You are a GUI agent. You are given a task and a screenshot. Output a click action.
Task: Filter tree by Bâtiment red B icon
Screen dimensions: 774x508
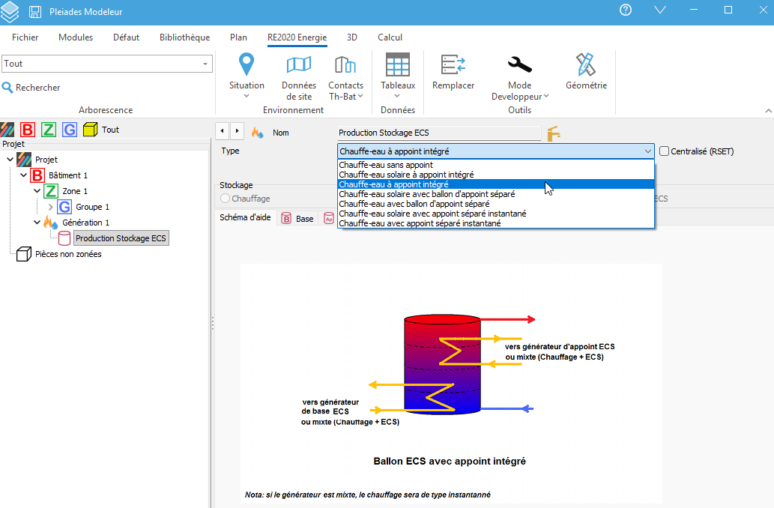[28, 130]
